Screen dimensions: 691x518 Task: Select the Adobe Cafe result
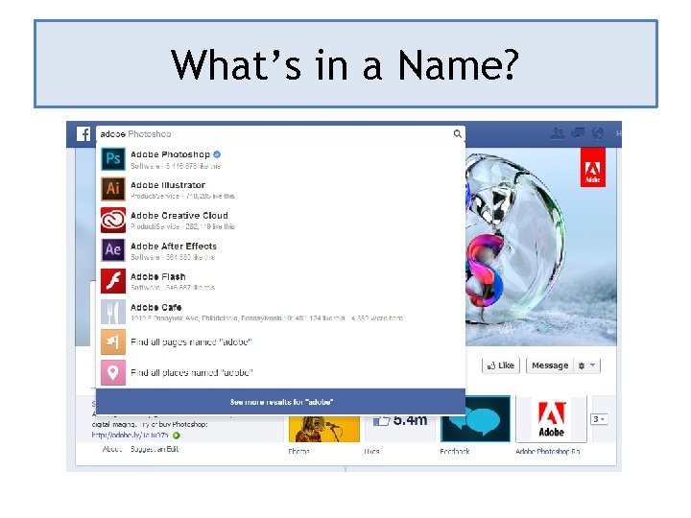pos(280,312)
